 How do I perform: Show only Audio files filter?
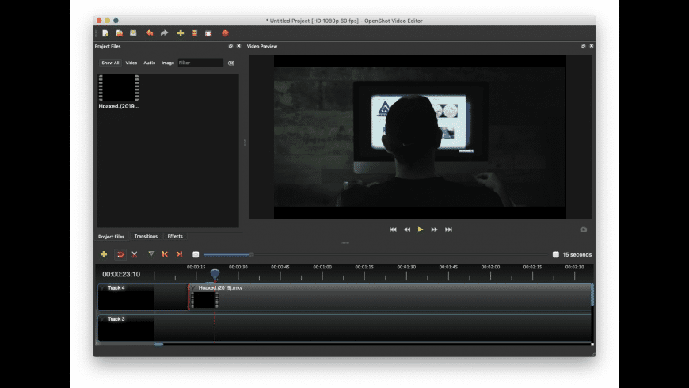point(149,63)
